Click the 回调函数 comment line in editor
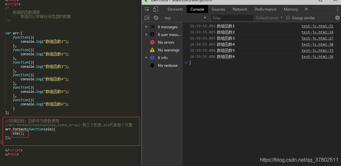The width and height of the screenshot is (341, 166). tap(32, 121)
